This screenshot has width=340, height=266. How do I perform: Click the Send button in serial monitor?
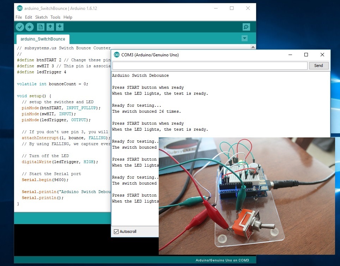318,66
